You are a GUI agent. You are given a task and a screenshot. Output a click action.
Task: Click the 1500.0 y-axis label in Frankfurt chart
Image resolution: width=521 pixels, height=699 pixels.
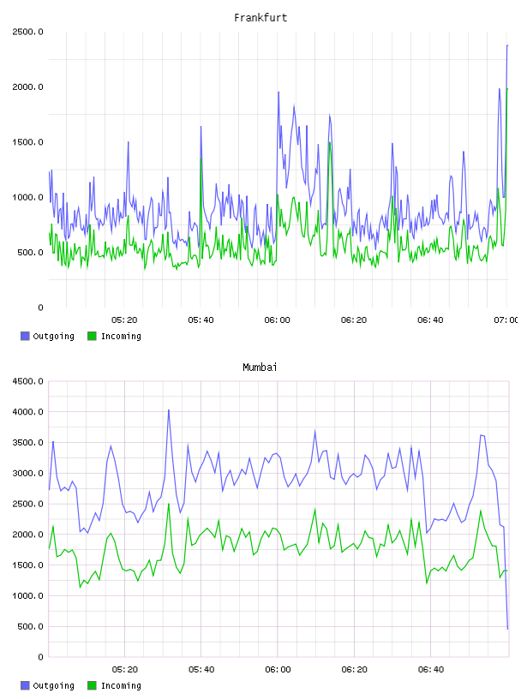point(28,142)
